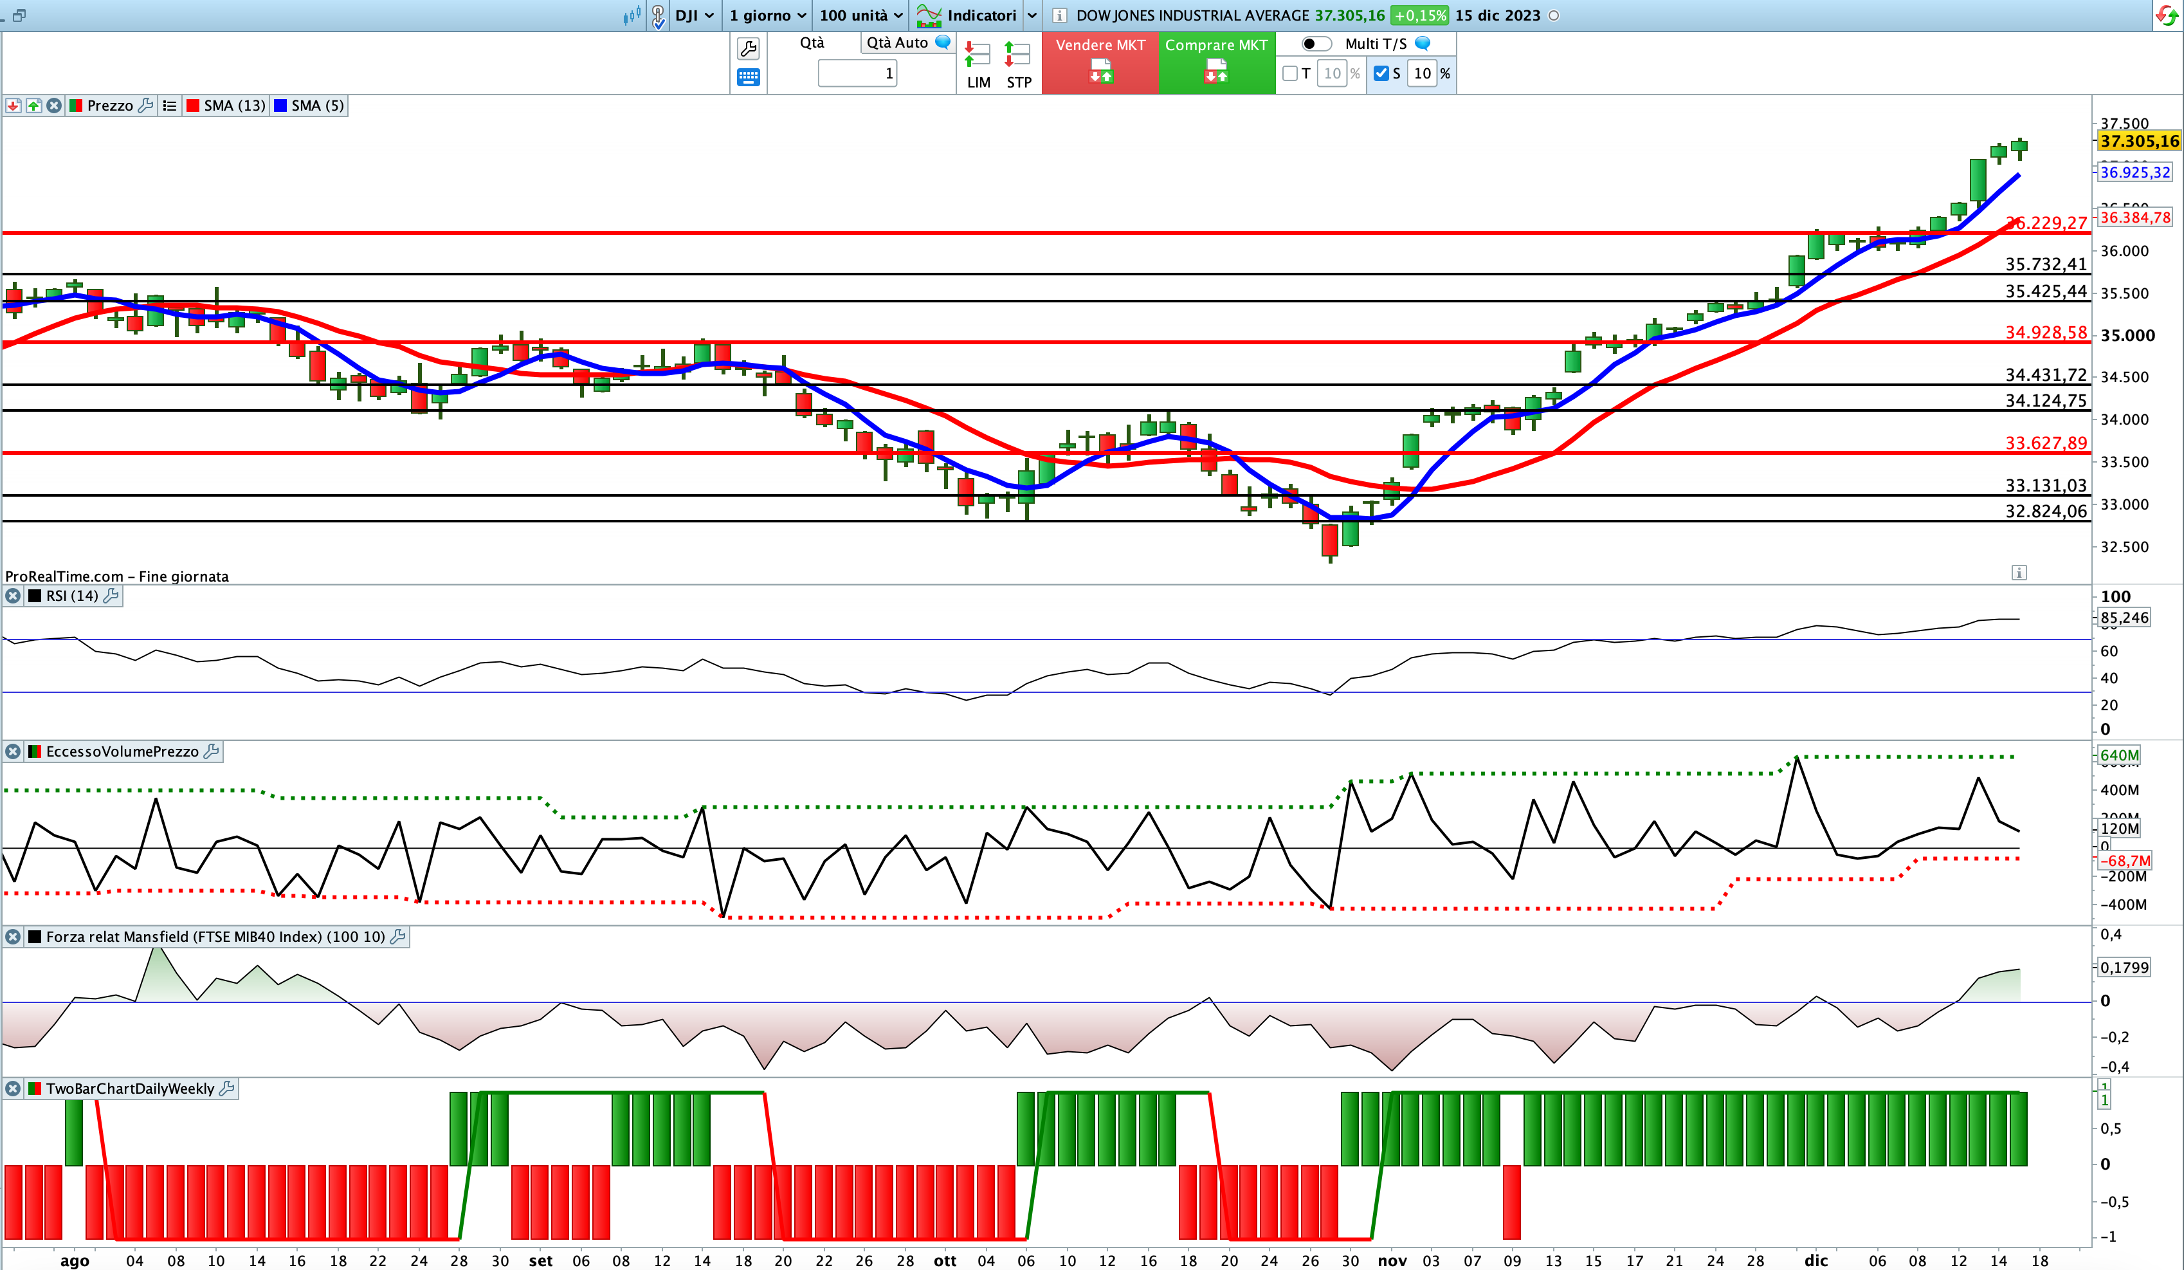Open EccessoVolumePrezzo settings wrench
This screenshot has width=2184, height=1270.
pos(210,751)
